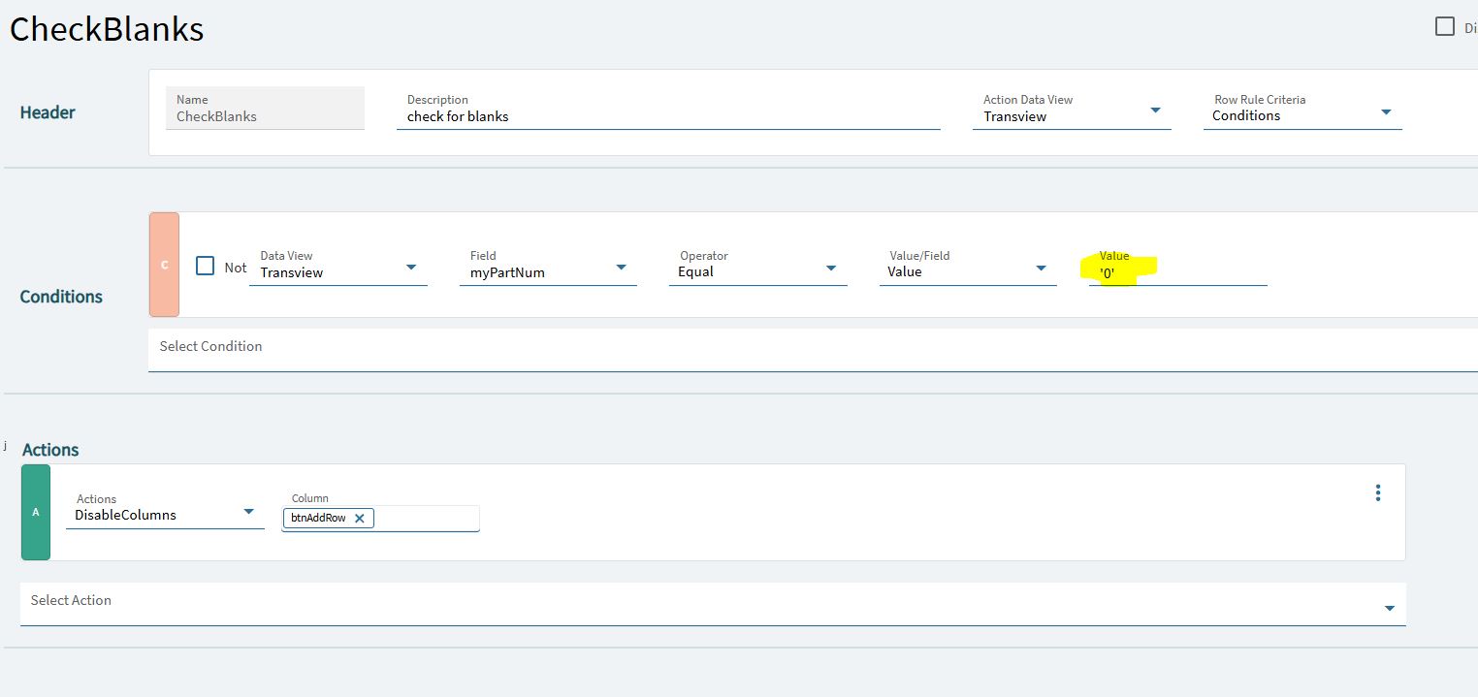Open the Operator dropdown set to Equal
This screenshot has width=1478, height=697.
click(831, 268)
